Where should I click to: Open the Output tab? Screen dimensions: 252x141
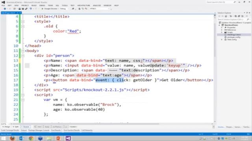click(24, 130)
